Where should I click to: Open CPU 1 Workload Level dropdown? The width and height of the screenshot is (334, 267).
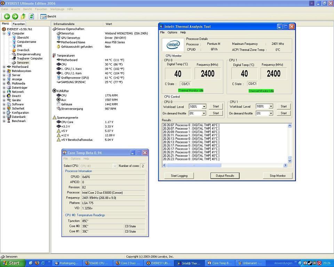271,106
